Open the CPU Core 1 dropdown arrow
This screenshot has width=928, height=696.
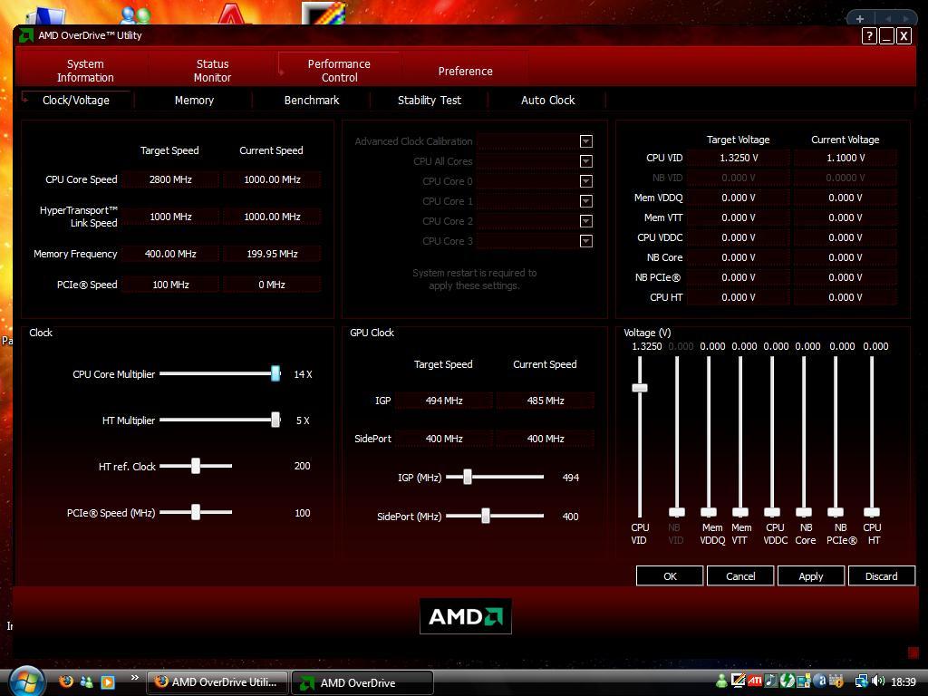click(586, 201)
